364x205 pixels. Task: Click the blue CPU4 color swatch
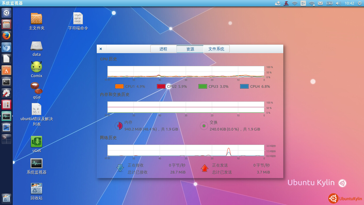click(244, 86)
